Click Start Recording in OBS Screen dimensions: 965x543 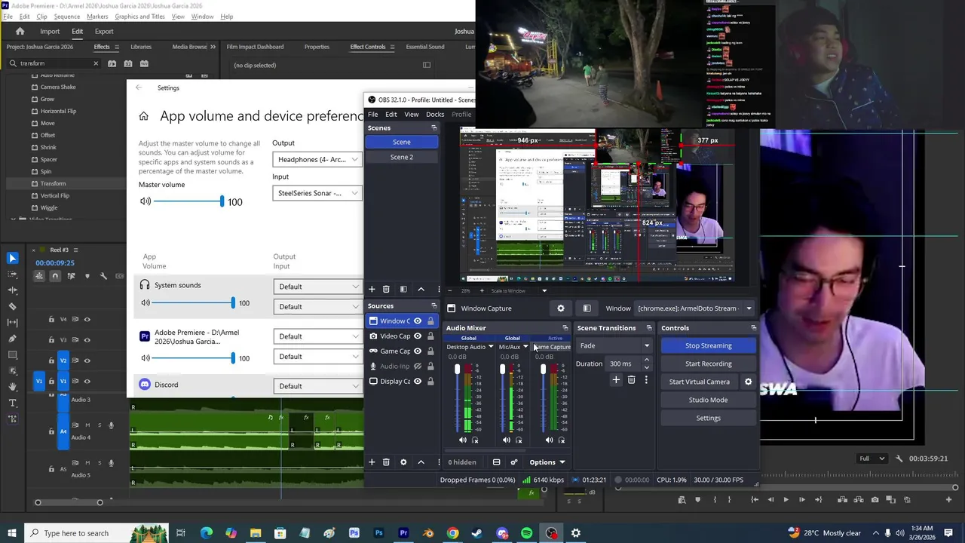point(709,364)
